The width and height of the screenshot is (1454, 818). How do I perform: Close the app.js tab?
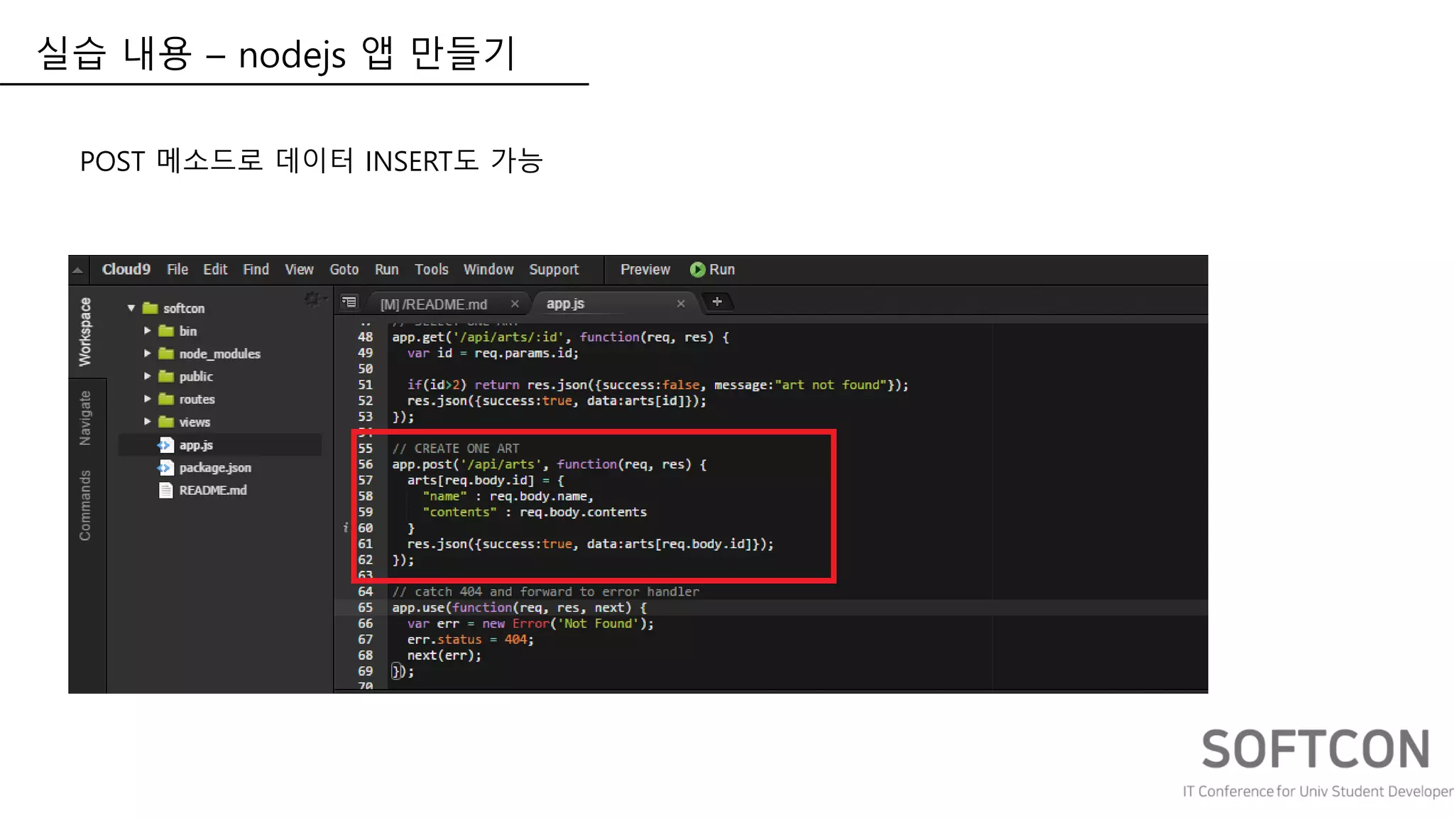click(x=680, y=304)
